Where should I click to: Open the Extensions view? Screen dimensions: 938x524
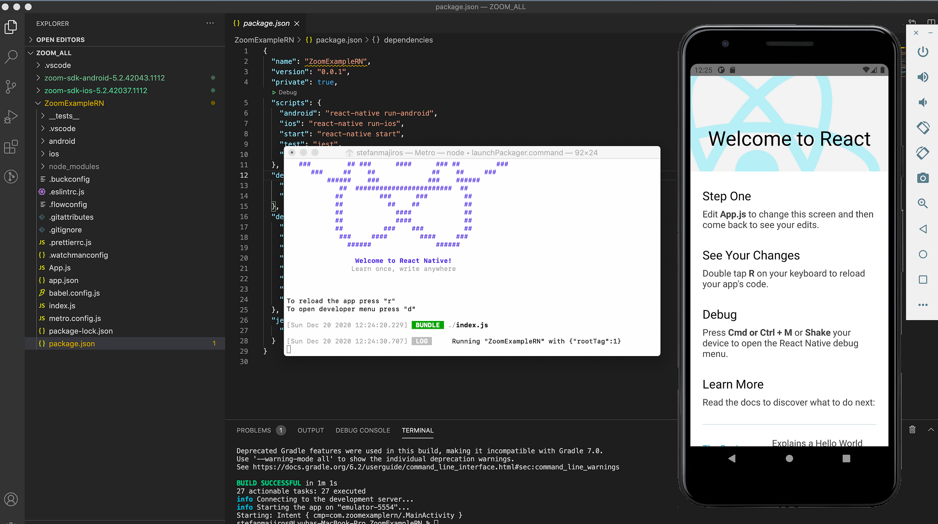click(x=11, y=147)
